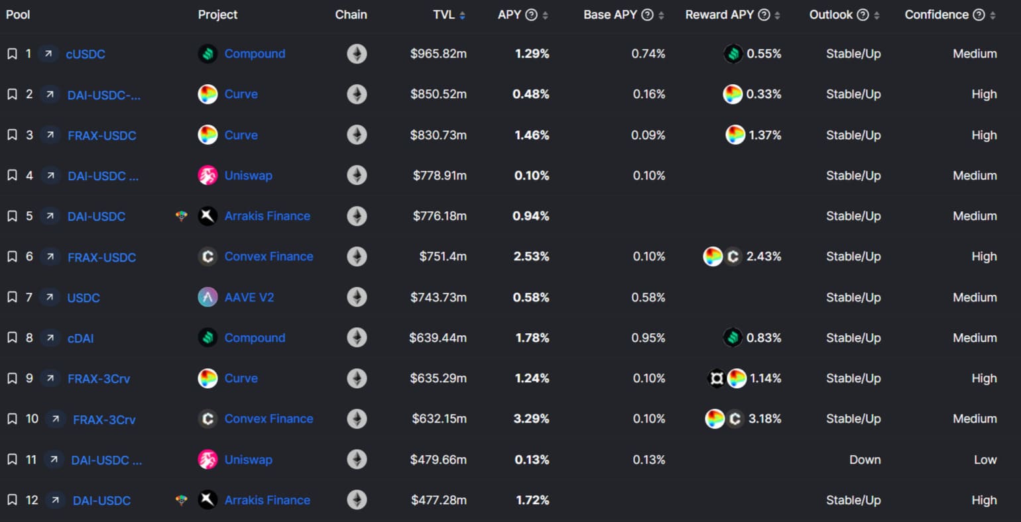Image resolution: width=1021 pixels, height=522 pixels.
Task: Click the Project column header
Action: (217, 15)
